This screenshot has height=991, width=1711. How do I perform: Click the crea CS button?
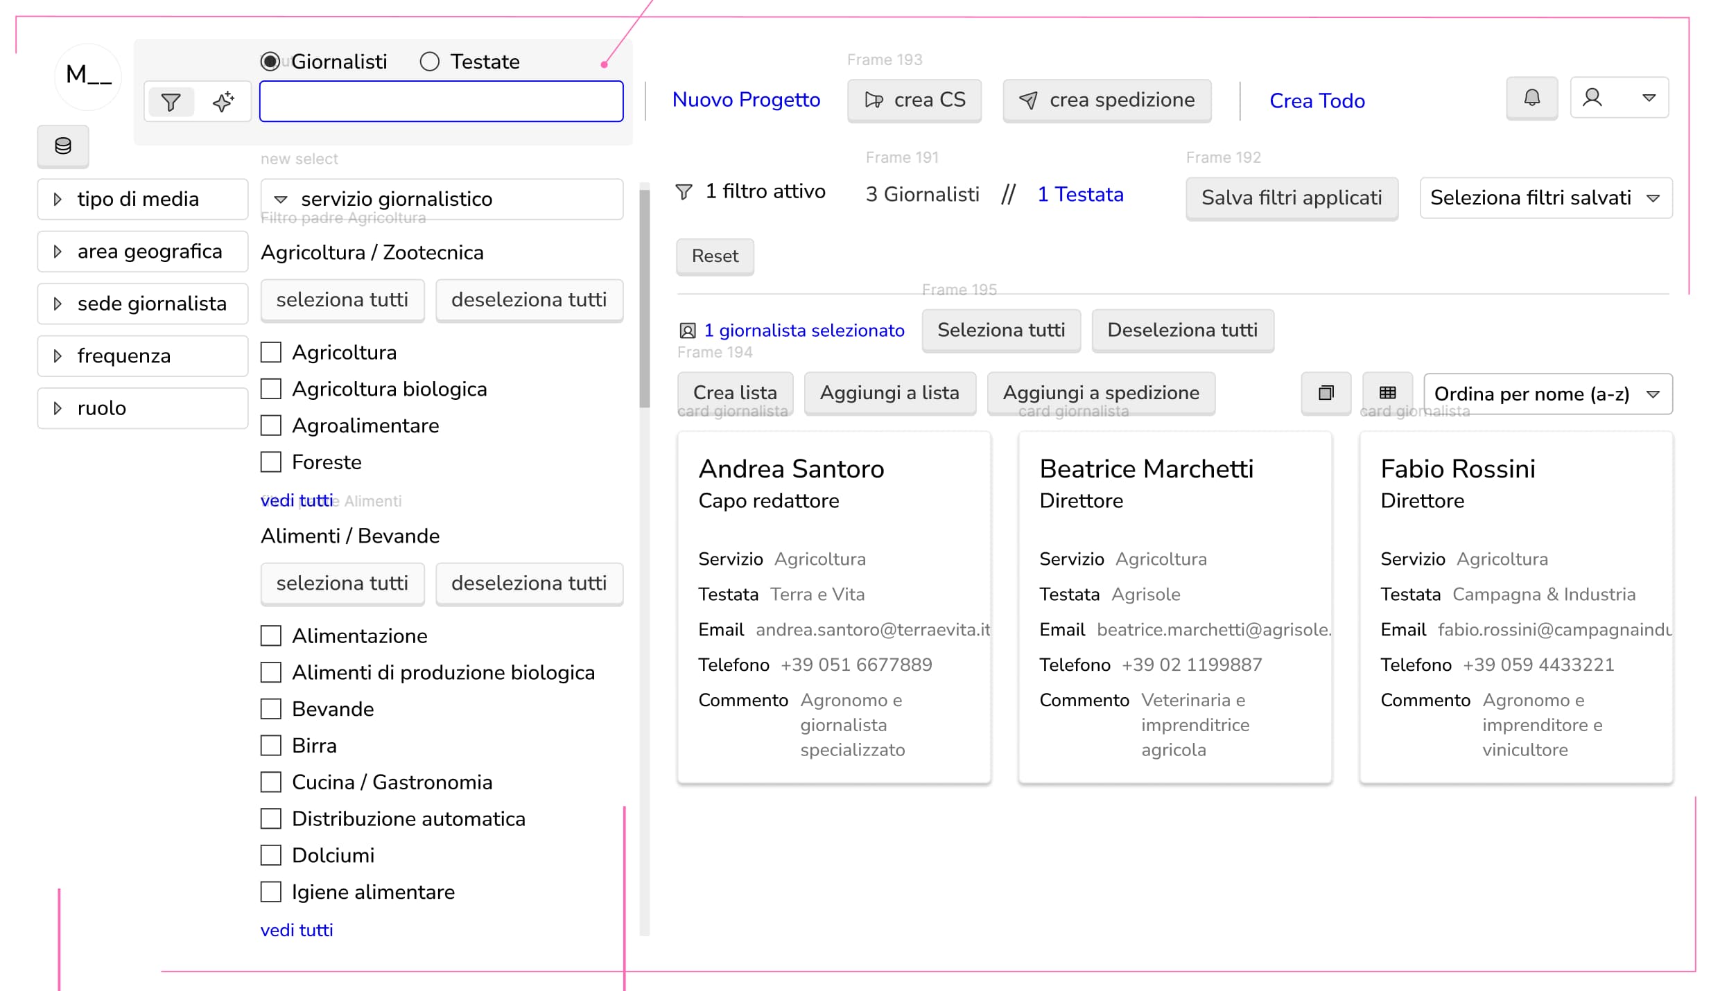pyautogui.click(x=914, y=100)
